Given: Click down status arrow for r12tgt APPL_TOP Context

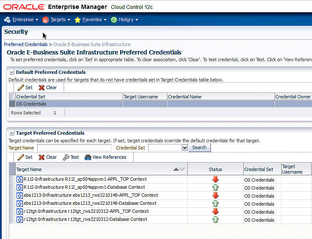Looking at the screenshot, I should pyautogui.click(x=215, y=211).
